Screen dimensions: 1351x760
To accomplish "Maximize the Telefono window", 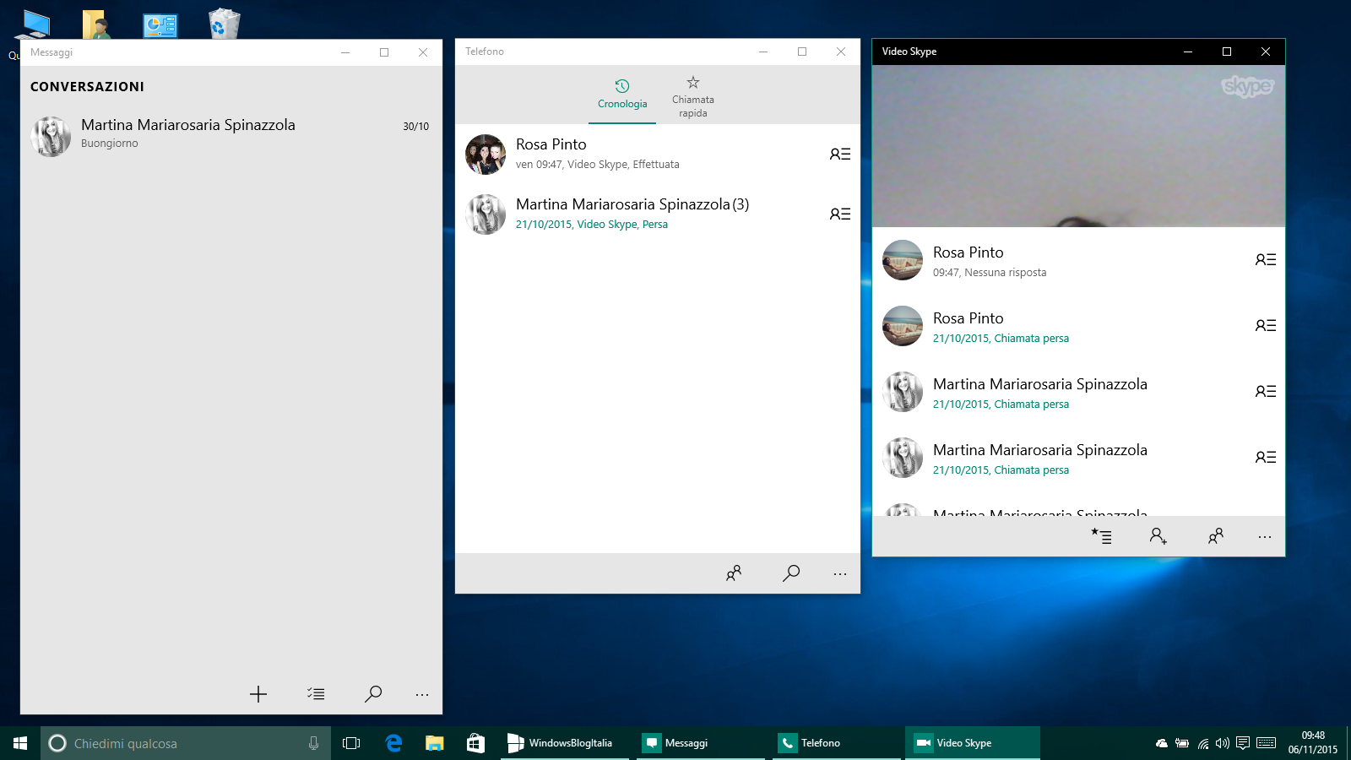I will coord(802,52).
